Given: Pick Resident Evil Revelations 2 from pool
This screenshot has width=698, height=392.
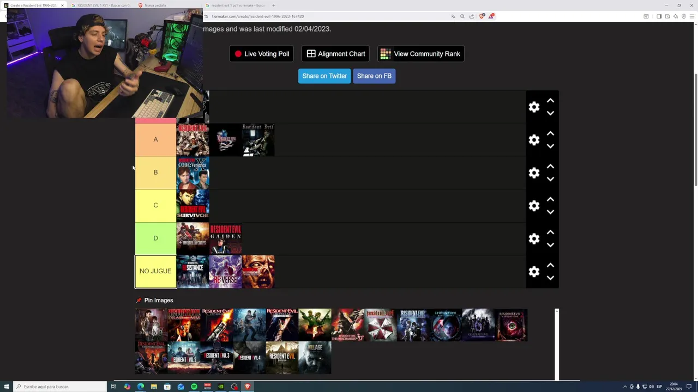Looking at the screenshot, I should click(x=511, y=325).
